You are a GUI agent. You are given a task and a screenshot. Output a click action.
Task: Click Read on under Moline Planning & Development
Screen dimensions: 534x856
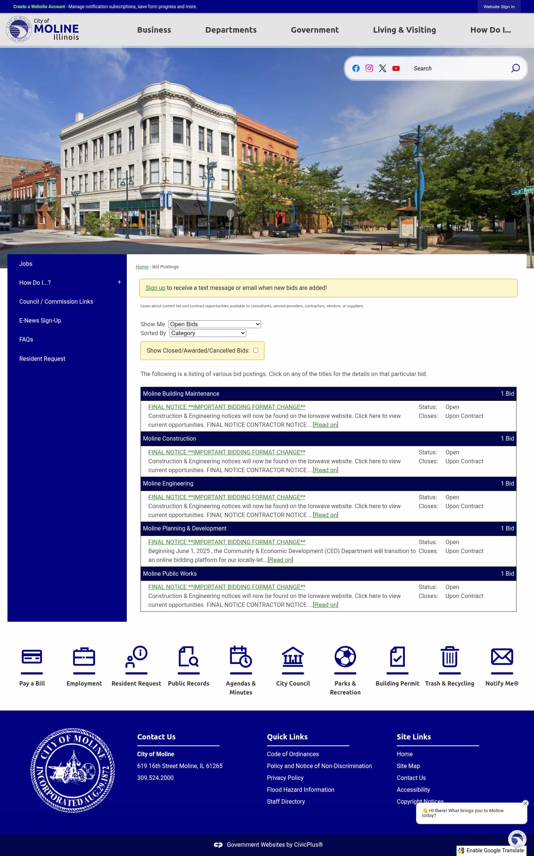tap(280, 560)
